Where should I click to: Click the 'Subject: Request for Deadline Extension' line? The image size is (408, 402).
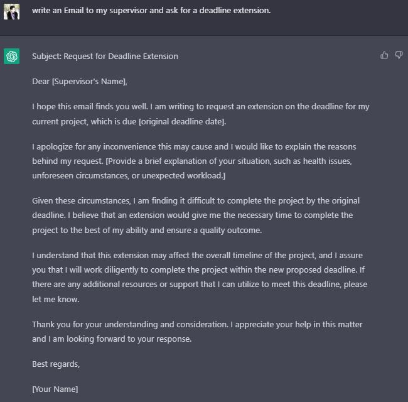coord(105,57)
